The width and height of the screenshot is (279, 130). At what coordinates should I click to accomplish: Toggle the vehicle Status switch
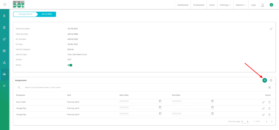click(x=70, y=65)
